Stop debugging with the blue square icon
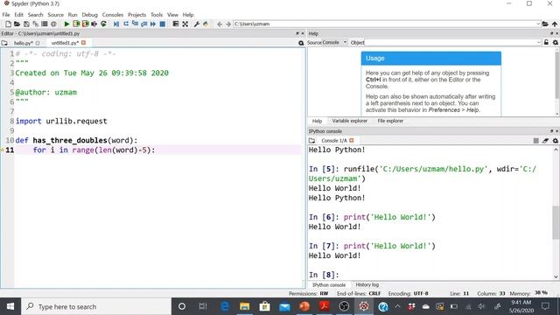The width and height of the screenshot is (560, 315). [x=162, y=24]
